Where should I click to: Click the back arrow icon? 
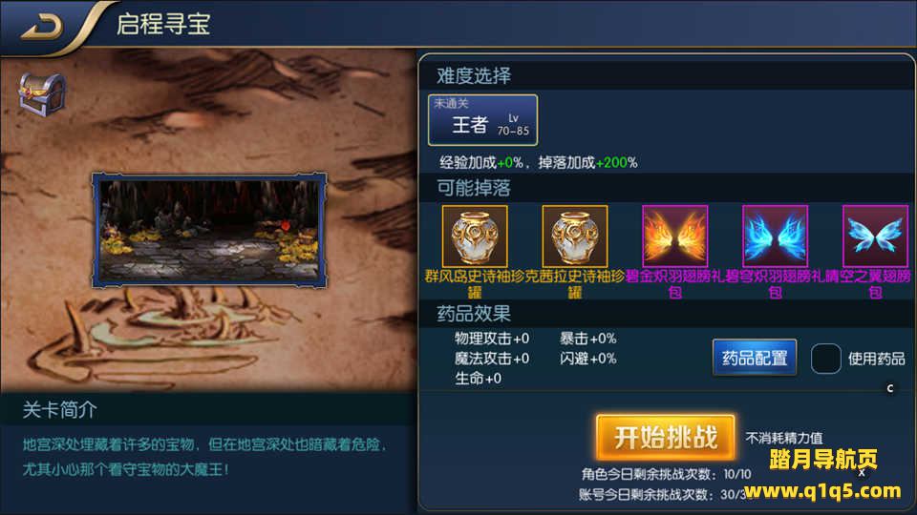tap(41, 26)
